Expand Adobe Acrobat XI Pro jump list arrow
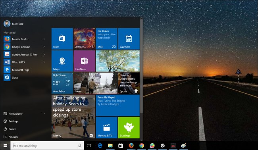 tap(44, 54)
